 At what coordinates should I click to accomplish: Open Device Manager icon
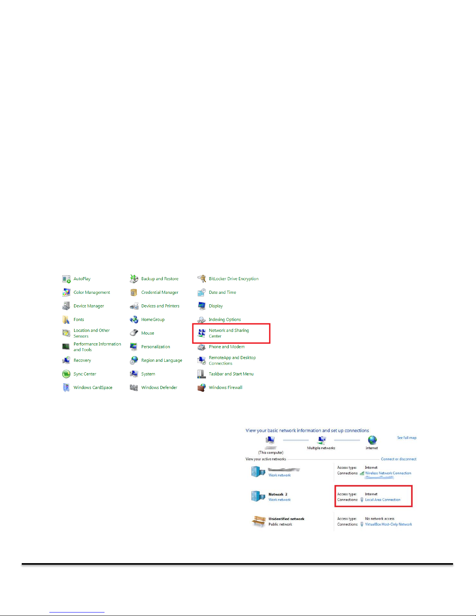tap(66, 306)
